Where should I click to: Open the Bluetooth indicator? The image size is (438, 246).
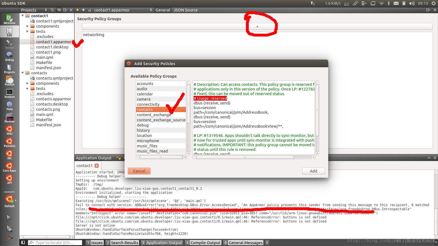click(389, 3)
